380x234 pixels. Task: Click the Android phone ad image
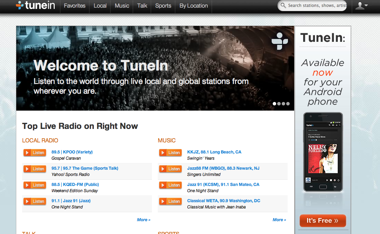coord(323,152)
